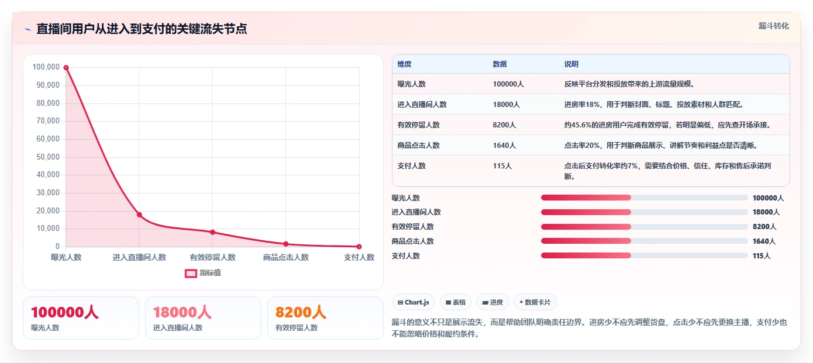Click the 100,000 y-axis label
The image size is (813, 363).
pos(46,67)
